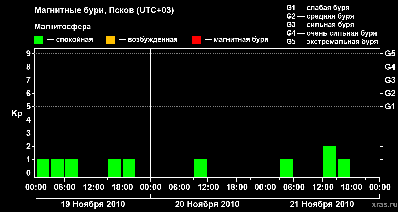Click the '12:00' time label for 21 November
398x212 pixels.
coord(322,187)
